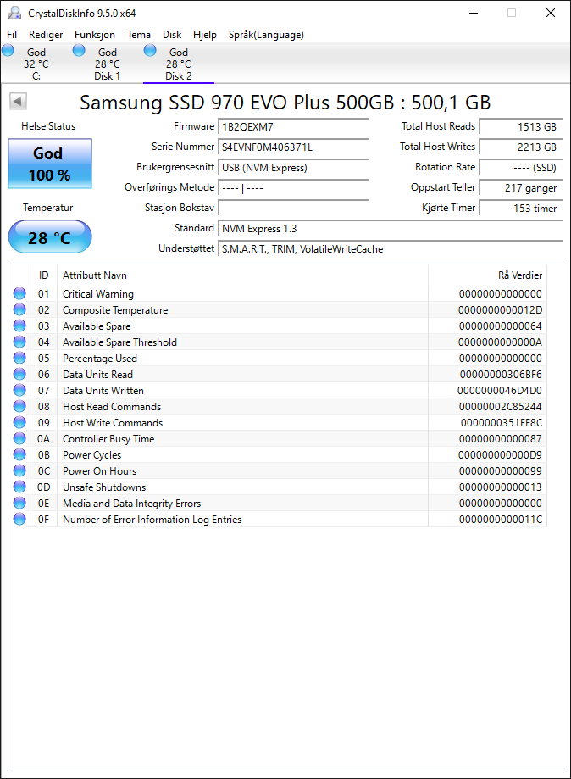Click the NVM Express 1.3 standard field
The image size is (571, 779).
(x=391, y=229)
